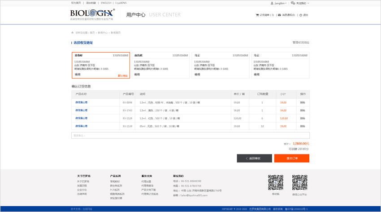381x212 pixels.
Task: Click the BIOLOGIX logo
Action: (x=92, y=14)
